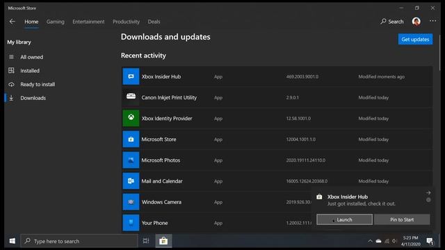This screenshot has height=250, width=445.
Task: Click the Xbox Insider Hub notification title
Action: click(348, 197)
